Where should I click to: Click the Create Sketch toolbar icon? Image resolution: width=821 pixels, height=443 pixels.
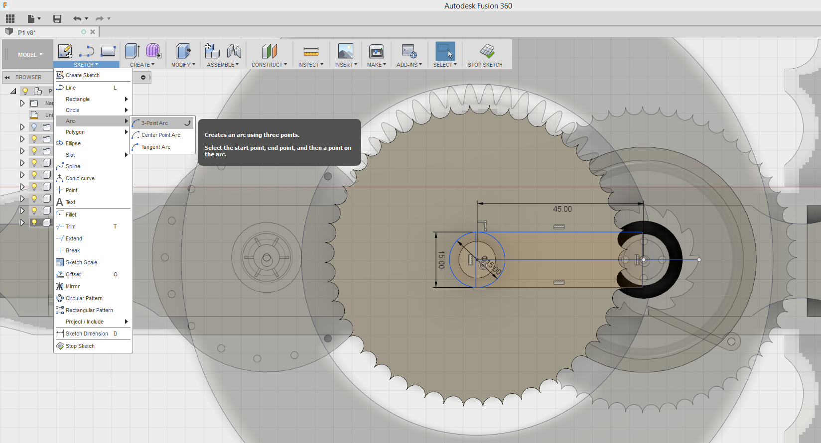pyautogui.click(x=65, y=51)
